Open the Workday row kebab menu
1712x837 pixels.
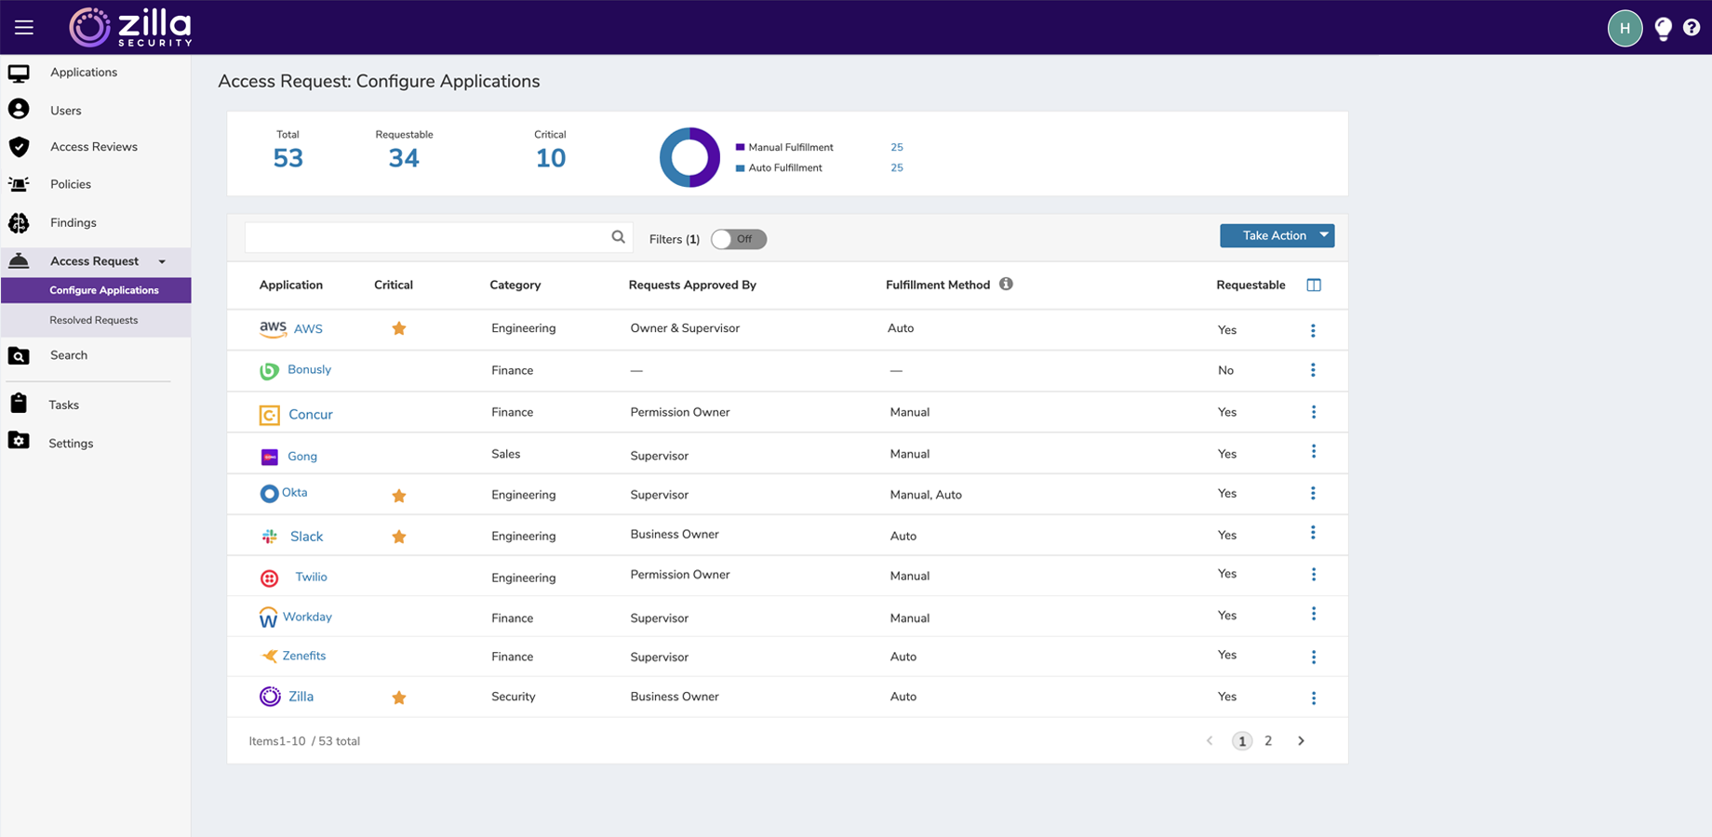point(1314,614)
